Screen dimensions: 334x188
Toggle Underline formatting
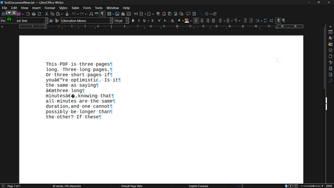(x=144, y=21)
